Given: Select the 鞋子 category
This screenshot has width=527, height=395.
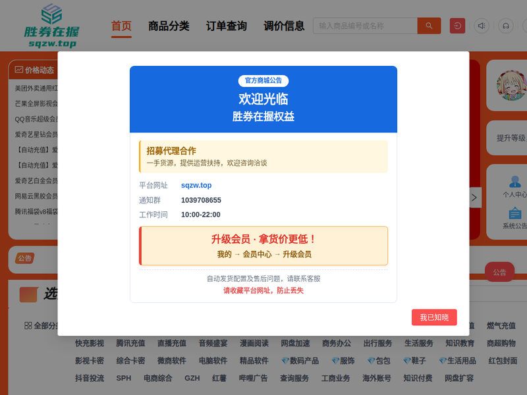Looking at the screenshot, I should [x=414, y=361].
